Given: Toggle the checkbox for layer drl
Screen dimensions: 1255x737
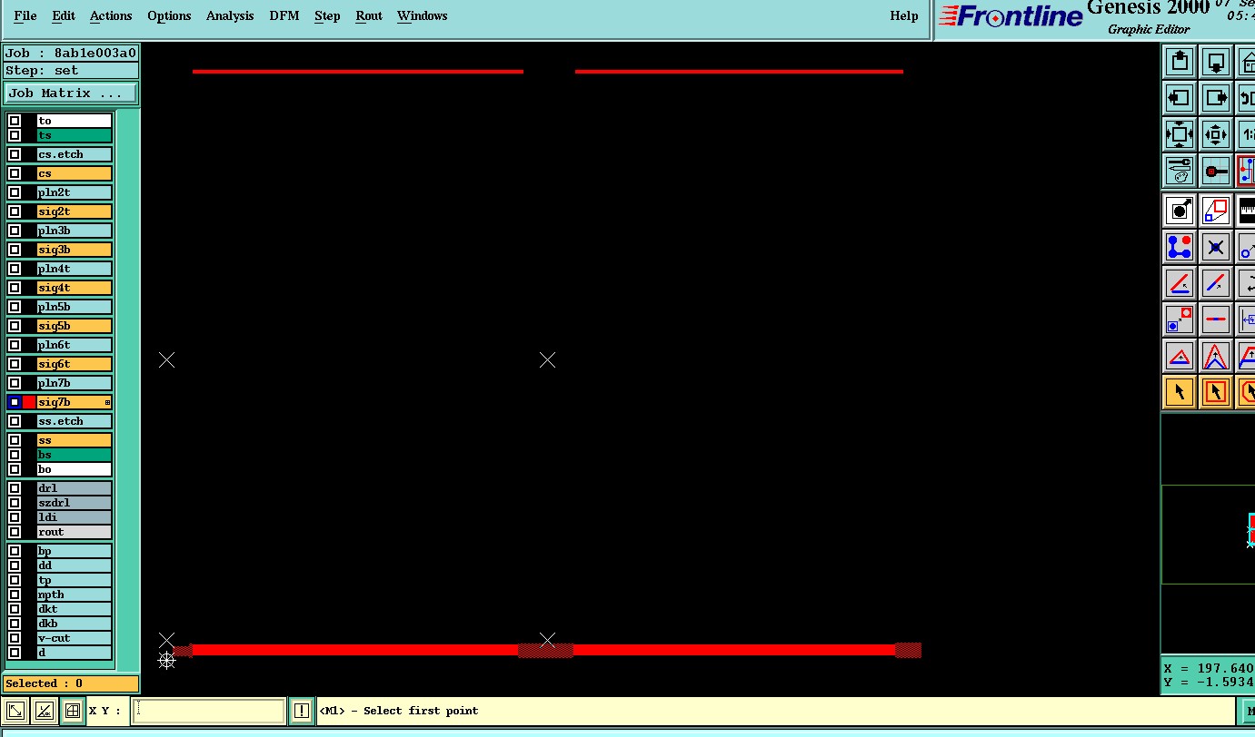Looking at the screenshot, I should [x=15, y=488].
